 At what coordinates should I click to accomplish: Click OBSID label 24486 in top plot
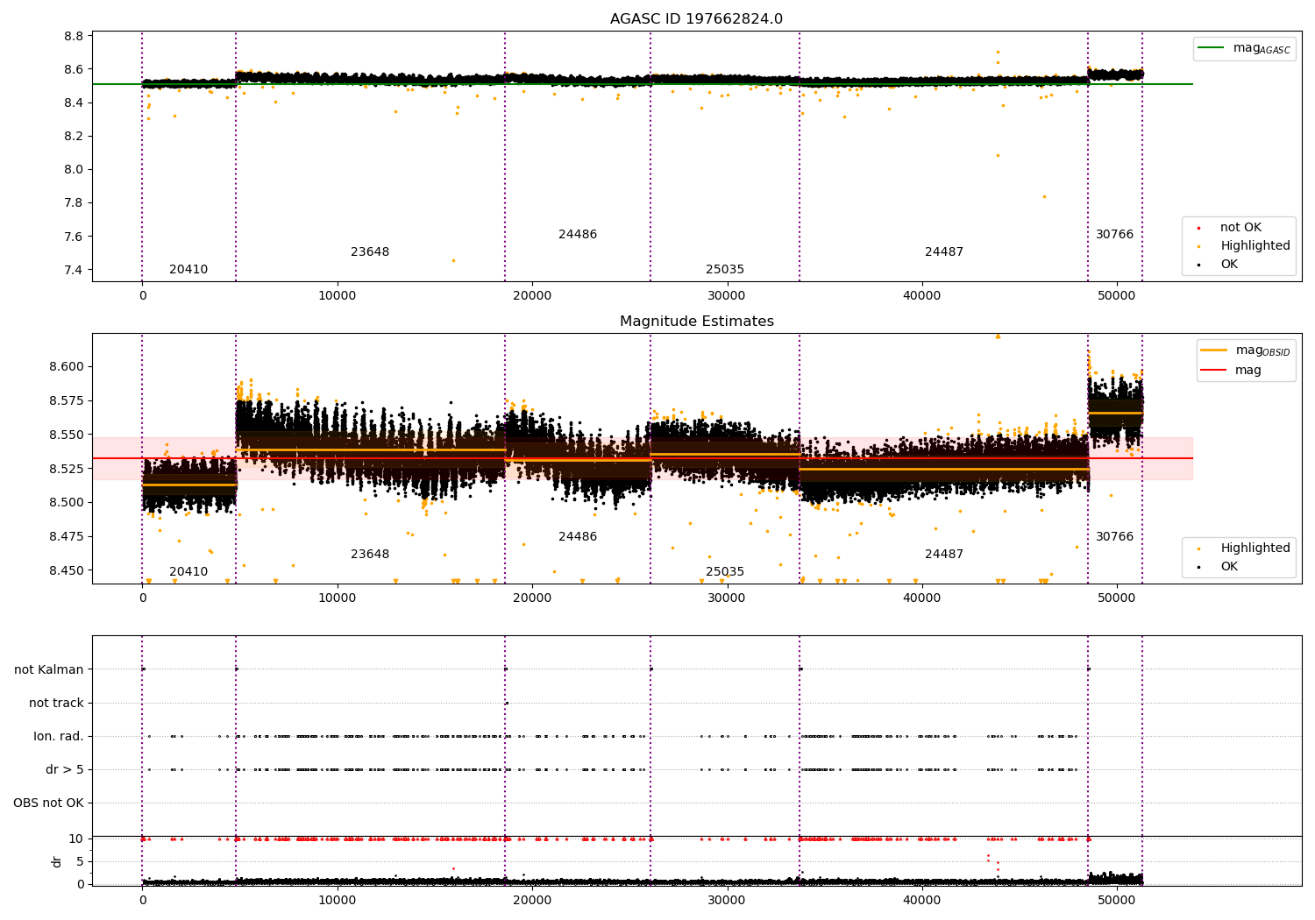pos(578,235)
